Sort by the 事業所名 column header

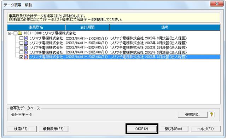click(36, 27)
